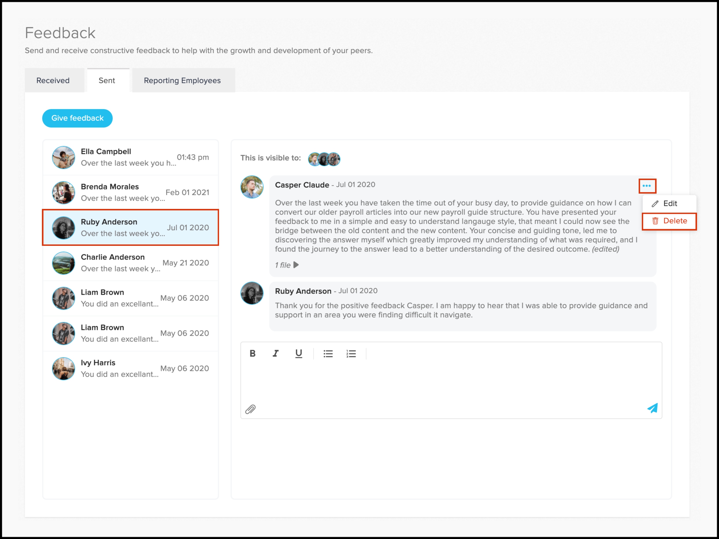Toggle underline formatting in reply editor
The width and height of the screenshot is (719, 539).
tap(299, 353)
